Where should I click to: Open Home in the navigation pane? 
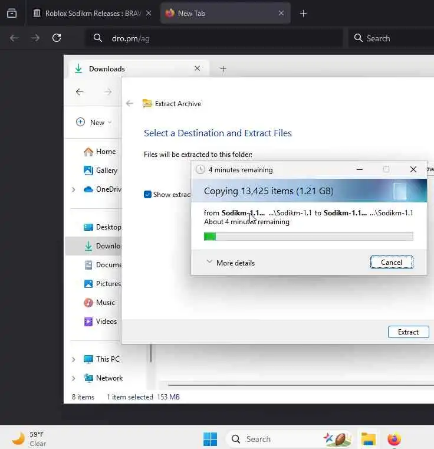(x=100, y=152)
